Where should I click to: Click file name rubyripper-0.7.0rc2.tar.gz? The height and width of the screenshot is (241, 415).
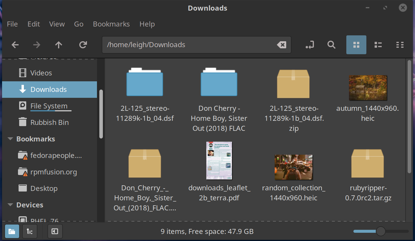pos(368,193)
